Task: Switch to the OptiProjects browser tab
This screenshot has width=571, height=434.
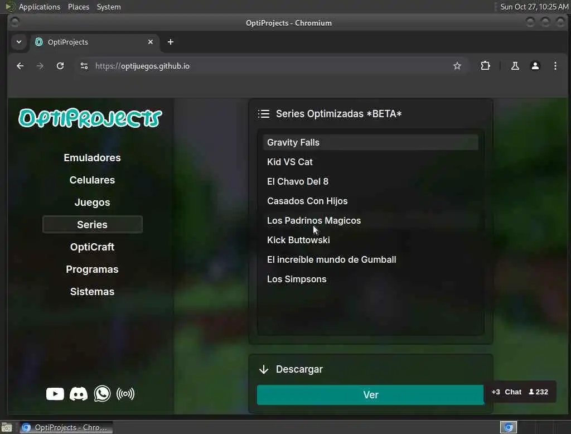Action: 95,42
